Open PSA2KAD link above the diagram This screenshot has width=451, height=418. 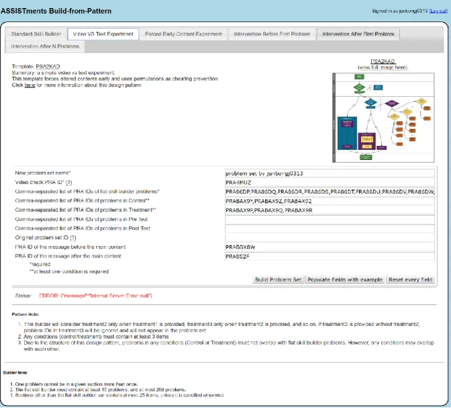(383, 61)
